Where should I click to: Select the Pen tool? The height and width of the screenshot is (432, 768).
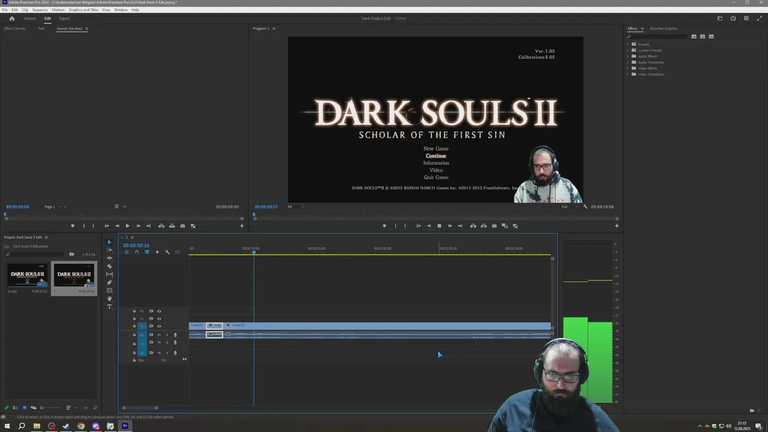(x=109, y=283)
